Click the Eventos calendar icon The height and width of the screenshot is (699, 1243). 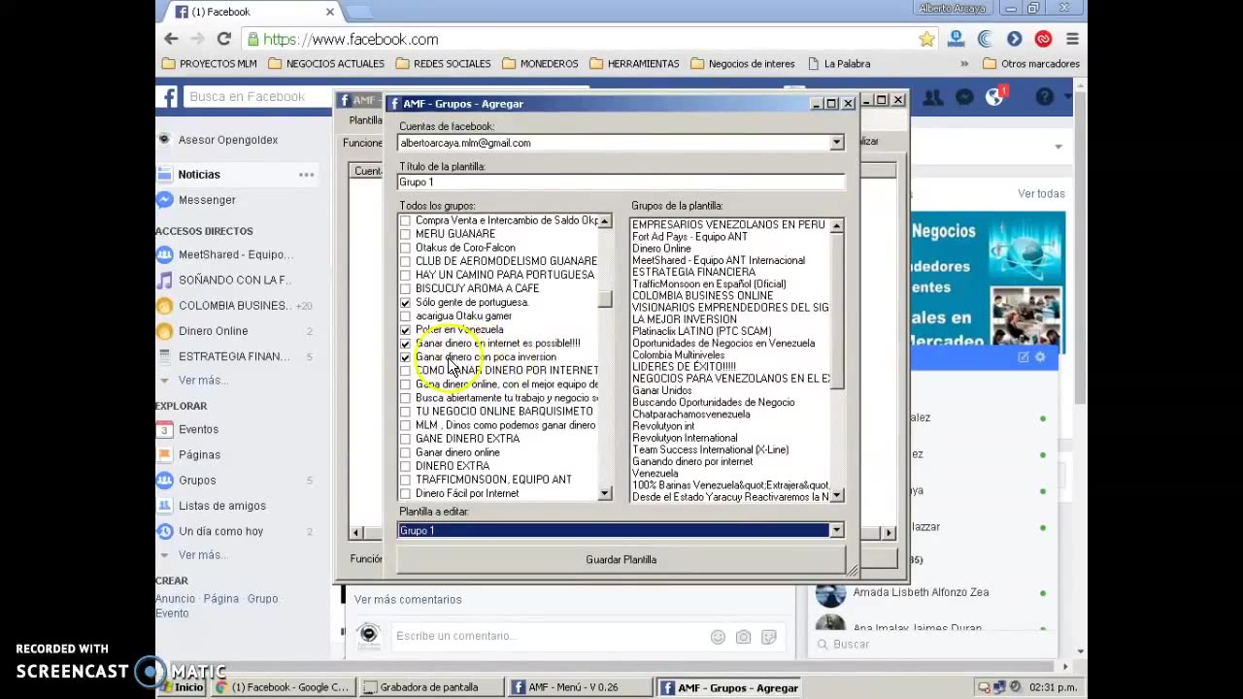pyautogui.click(x=164, y=429)
